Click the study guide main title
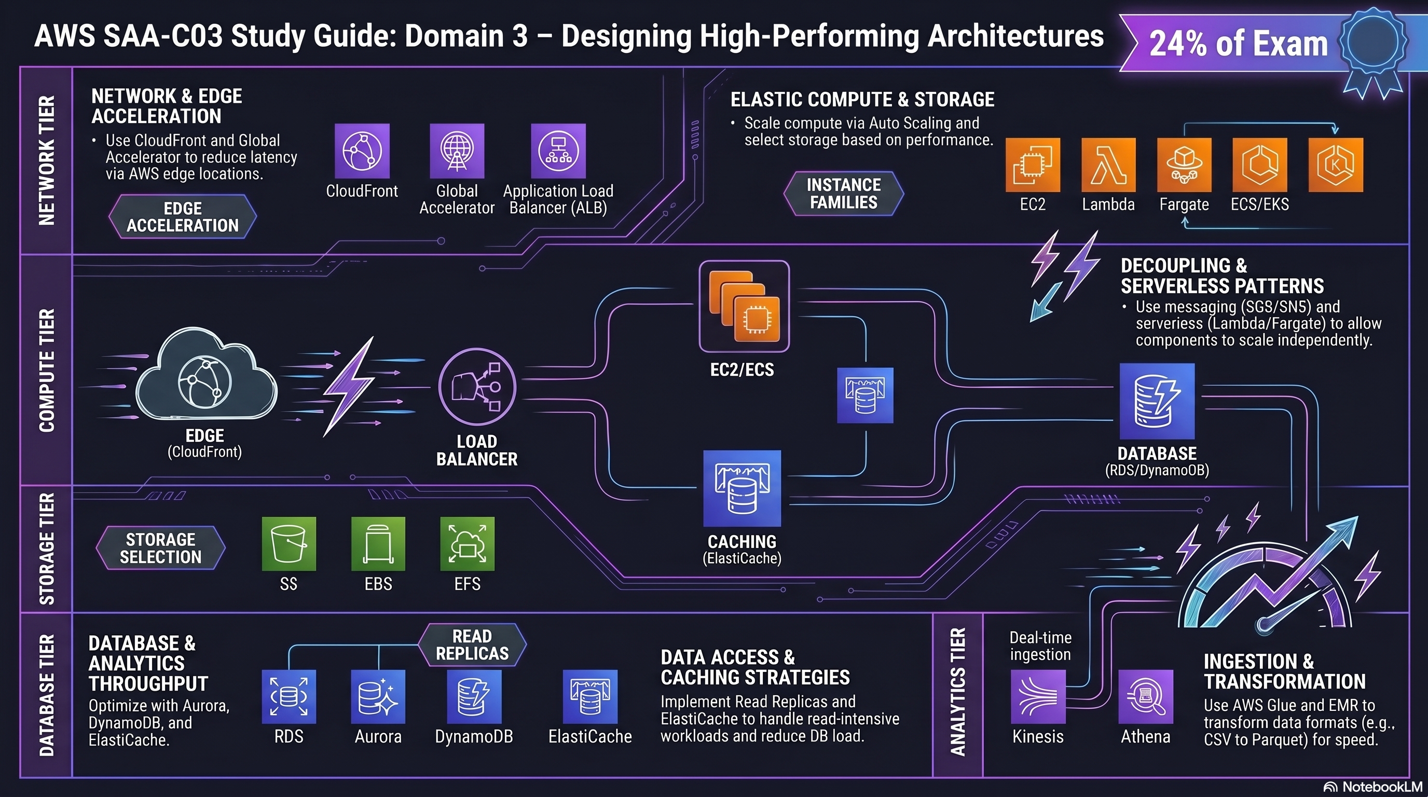 click(569, 36)
